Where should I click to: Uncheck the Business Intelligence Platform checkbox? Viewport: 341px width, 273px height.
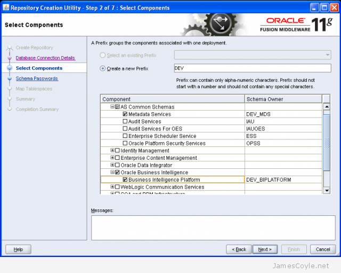(125, 180)
